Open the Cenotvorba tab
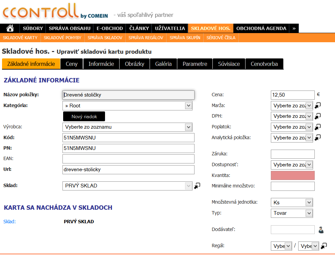The height and width of the screenshot is (256, 335). point(264,64)
